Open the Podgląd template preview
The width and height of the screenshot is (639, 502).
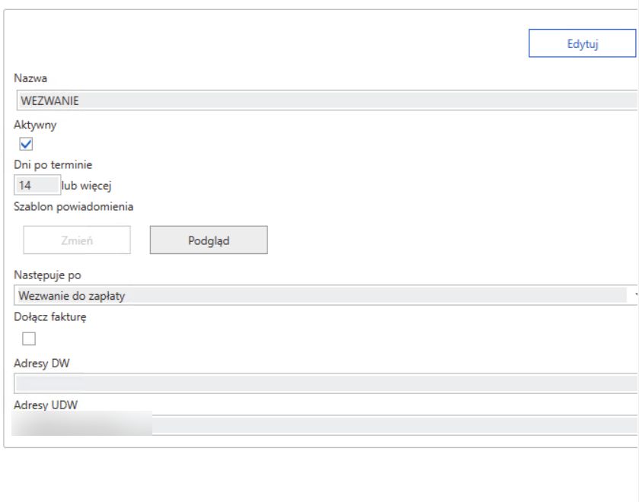pyautogui.click(x=209, y=240)
